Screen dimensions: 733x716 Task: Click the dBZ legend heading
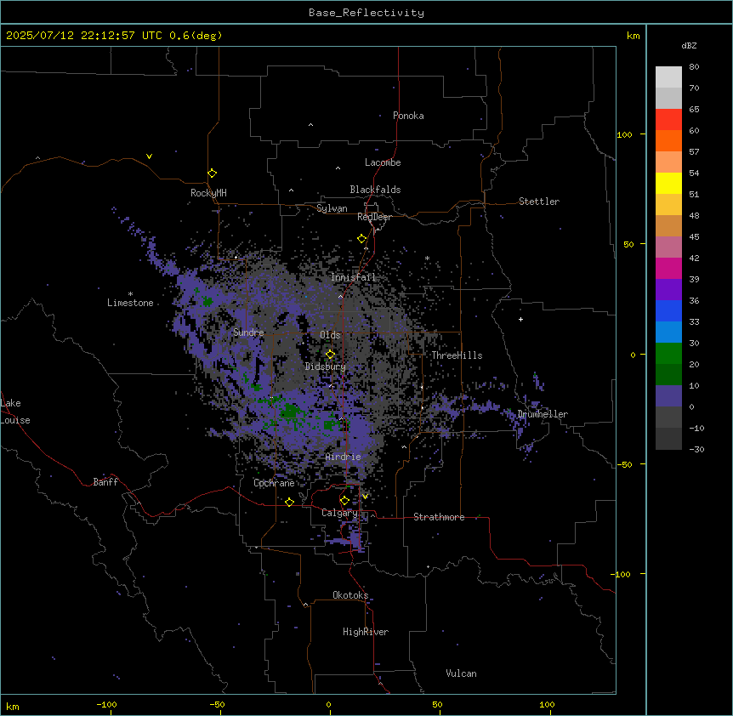pyautogui.click(x=689, y=45)
